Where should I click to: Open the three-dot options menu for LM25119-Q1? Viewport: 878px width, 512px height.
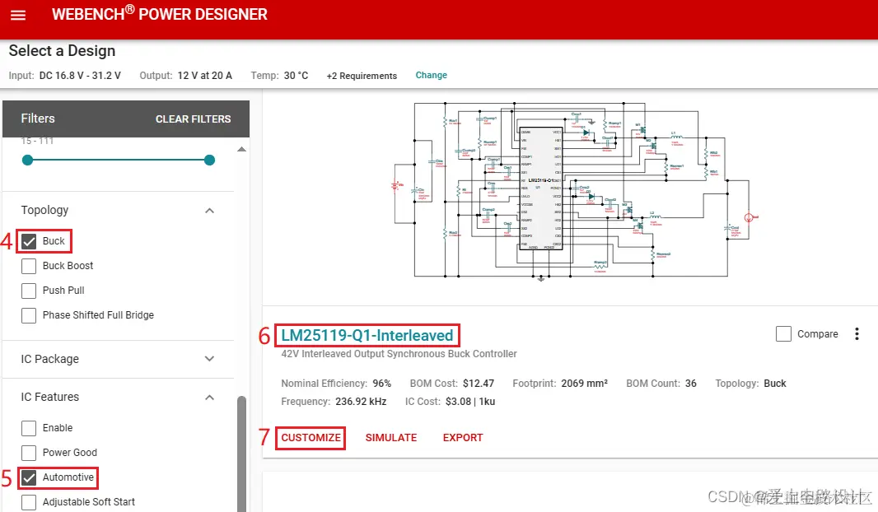click(x=857, y=334)
